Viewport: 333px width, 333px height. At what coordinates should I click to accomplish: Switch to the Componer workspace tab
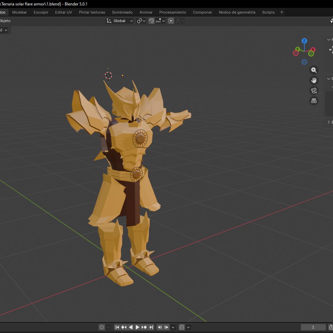[x=202, y=12]
